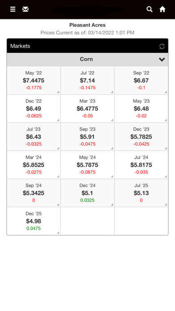Expand the May '22 corner arrow

click(58, 92)
